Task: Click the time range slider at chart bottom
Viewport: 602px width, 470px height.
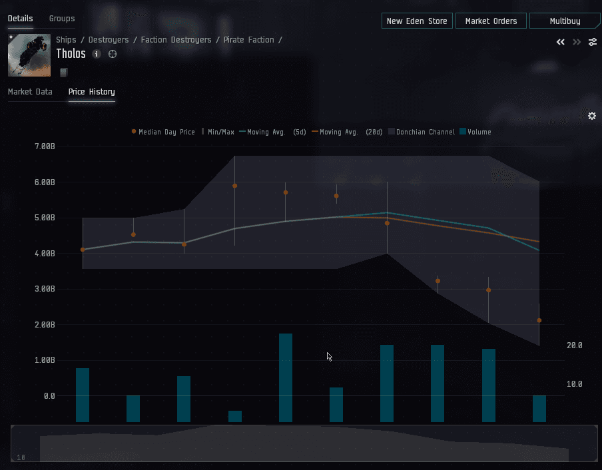Action: pos(304,444)
